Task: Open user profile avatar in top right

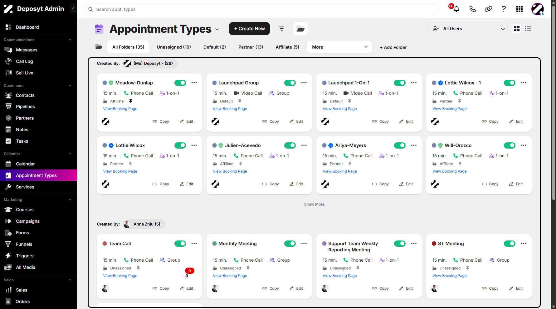Action: pos(537,9)
